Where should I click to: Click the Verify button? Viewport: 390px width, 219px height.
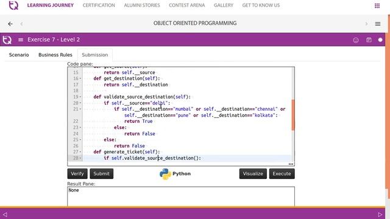77,173
